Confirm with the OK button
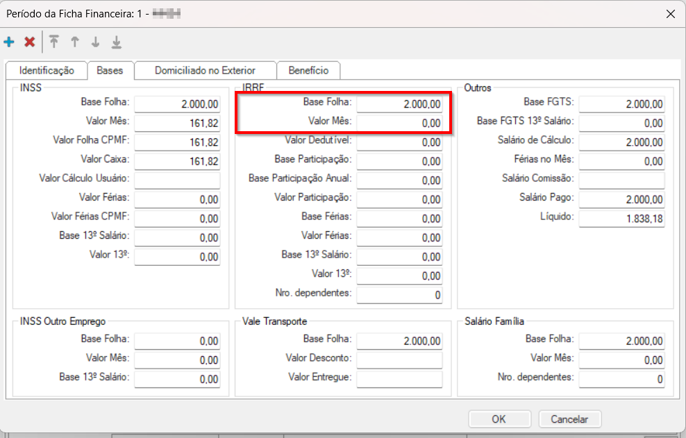 (x=499, y=419)
